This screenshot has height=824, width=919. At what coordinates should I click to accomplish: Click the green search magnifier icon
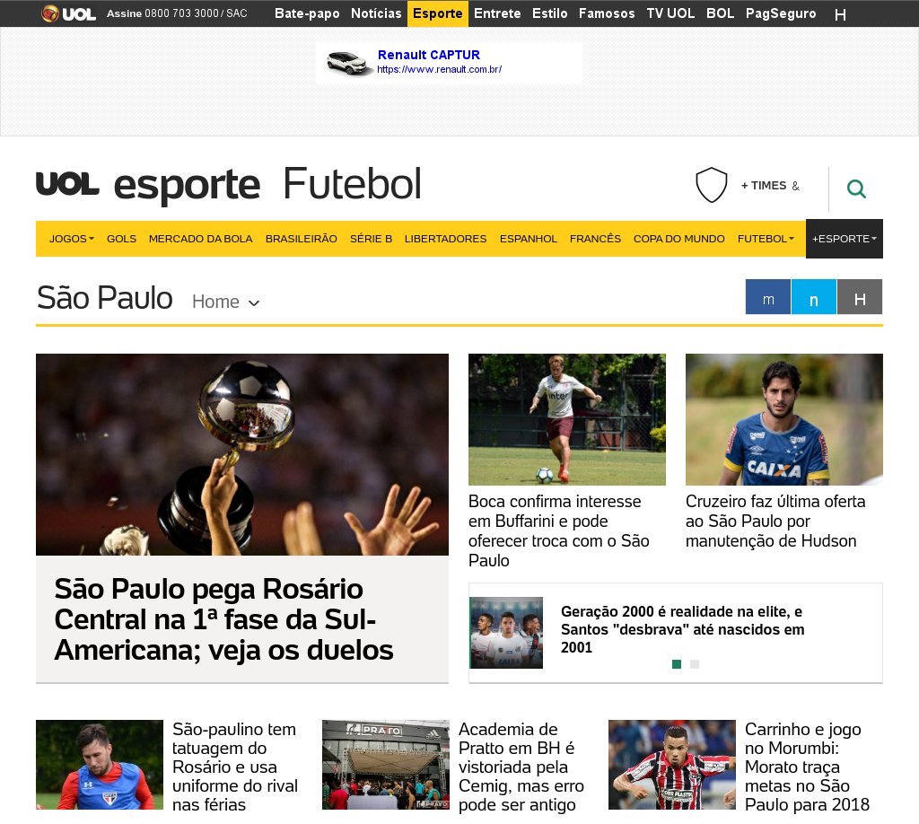[x=856, y=188]
